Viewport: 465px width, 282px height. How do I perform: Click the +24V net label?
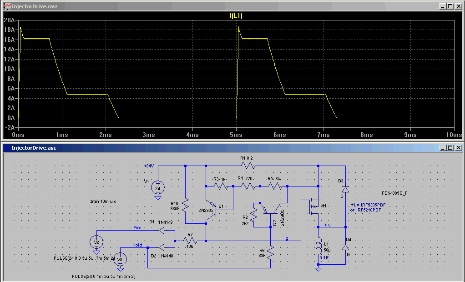tap(149, 166)
